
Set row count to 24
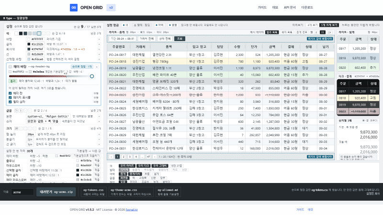pyautogui.click(x=330, y=32)
